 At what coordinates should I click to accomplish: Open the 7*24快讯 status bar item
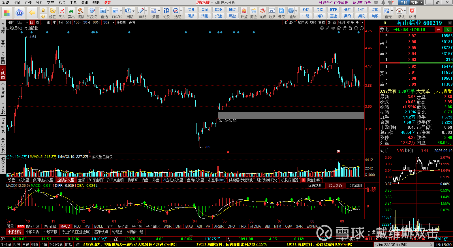point(56,245)
